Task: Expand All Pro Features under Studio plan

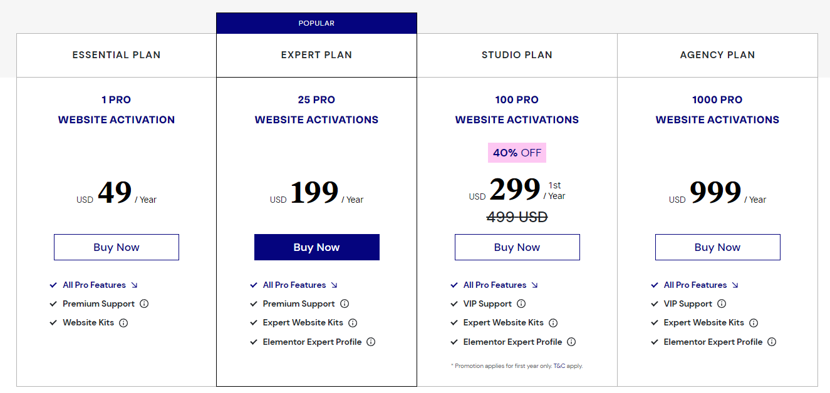Action: point(501,285)
